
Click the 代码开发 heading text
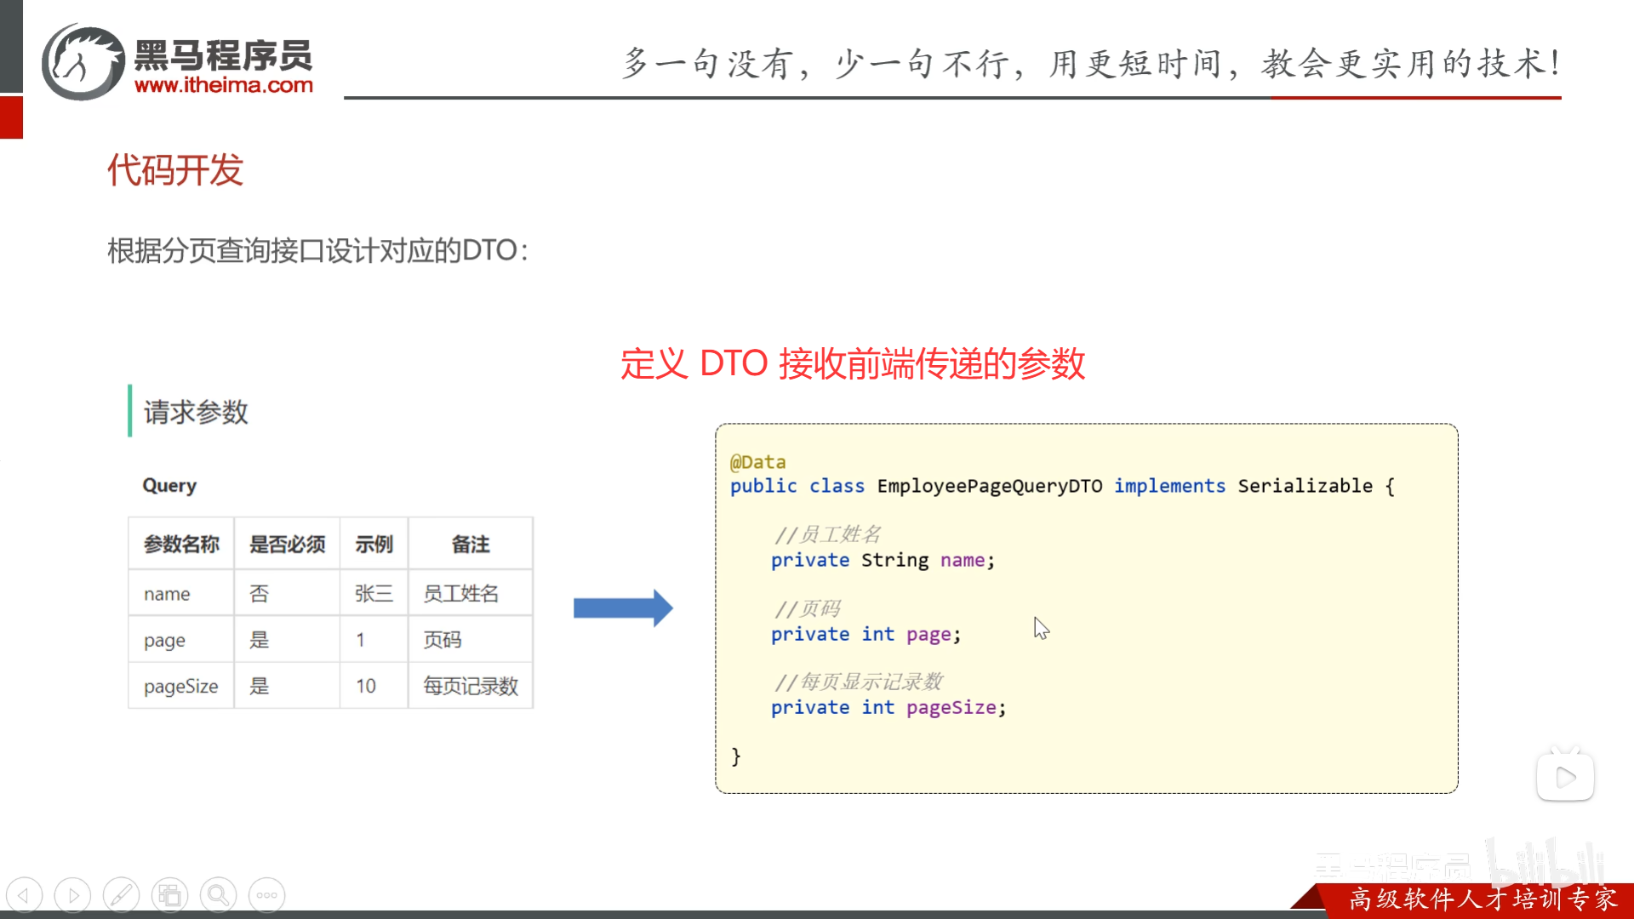coord(174,171)
